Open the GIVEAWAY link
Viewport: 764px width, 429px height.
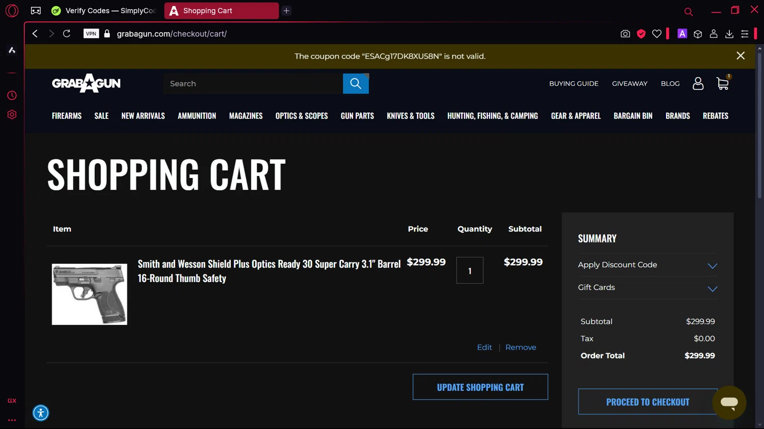[630, 83]
